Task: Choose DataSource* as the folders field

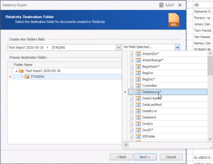Action: click(168, 92)
